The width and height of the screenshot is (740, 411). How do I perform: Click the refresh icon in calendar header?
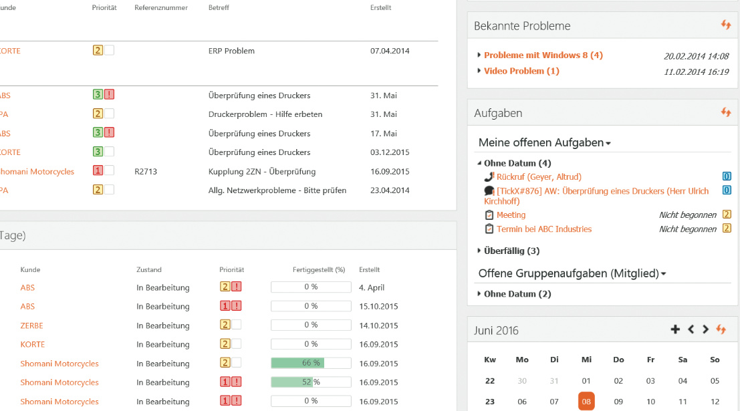click(721, 329)
